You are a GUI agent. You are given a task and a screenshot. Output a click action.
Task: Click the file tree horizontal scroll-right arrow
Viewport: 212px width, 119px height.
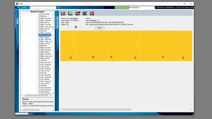click(51, 96)
